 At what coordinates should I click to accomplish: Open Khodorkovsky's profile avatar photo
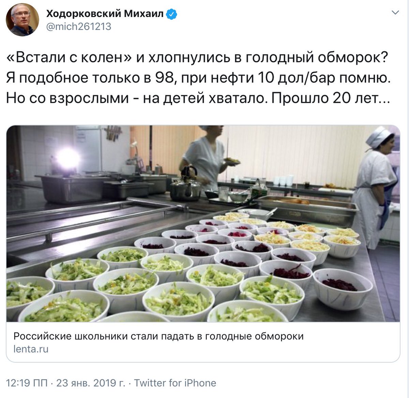pyautogui.click(x=22, y=20)
